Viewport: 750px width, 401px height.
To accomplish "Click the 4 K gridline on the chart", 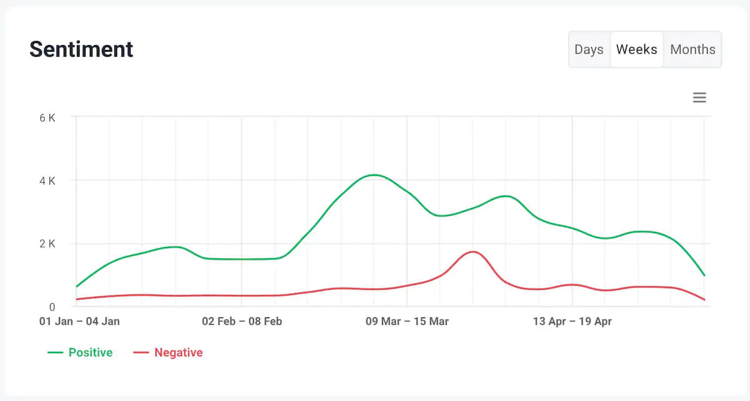I will [375, 181].
